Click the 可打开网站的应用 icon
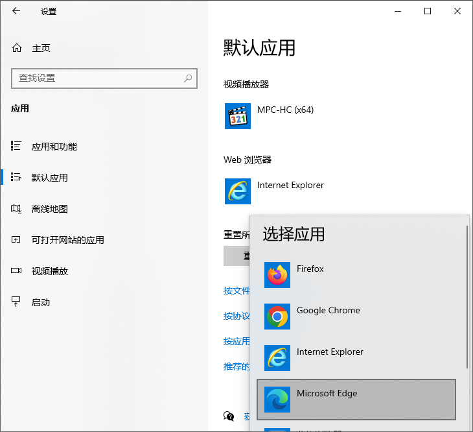473x432 pixels. [x=16, y=240]
